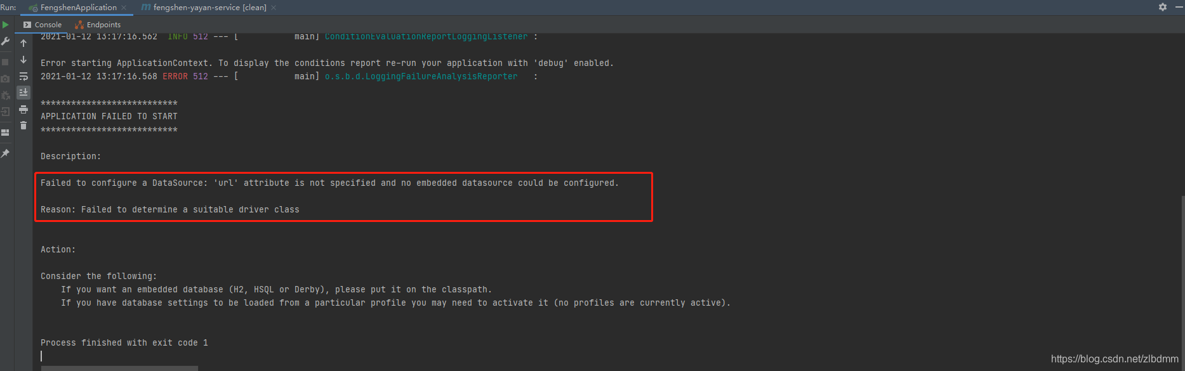The width and height of the screenshot is (1185, 371).
Task: Click the thread dump camera icon
Action: coord(5,79)
